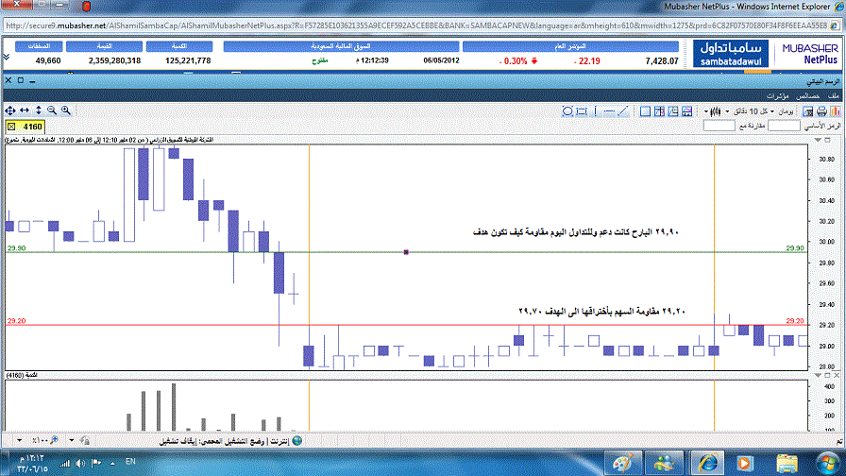This screenshot has height=476, width=846.
Task: Click the Paint icon in taskbar
Action: click(622, 463)
